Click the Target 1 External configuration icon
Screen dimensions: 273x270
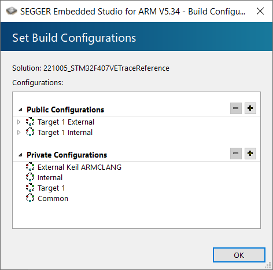[30, 122]
